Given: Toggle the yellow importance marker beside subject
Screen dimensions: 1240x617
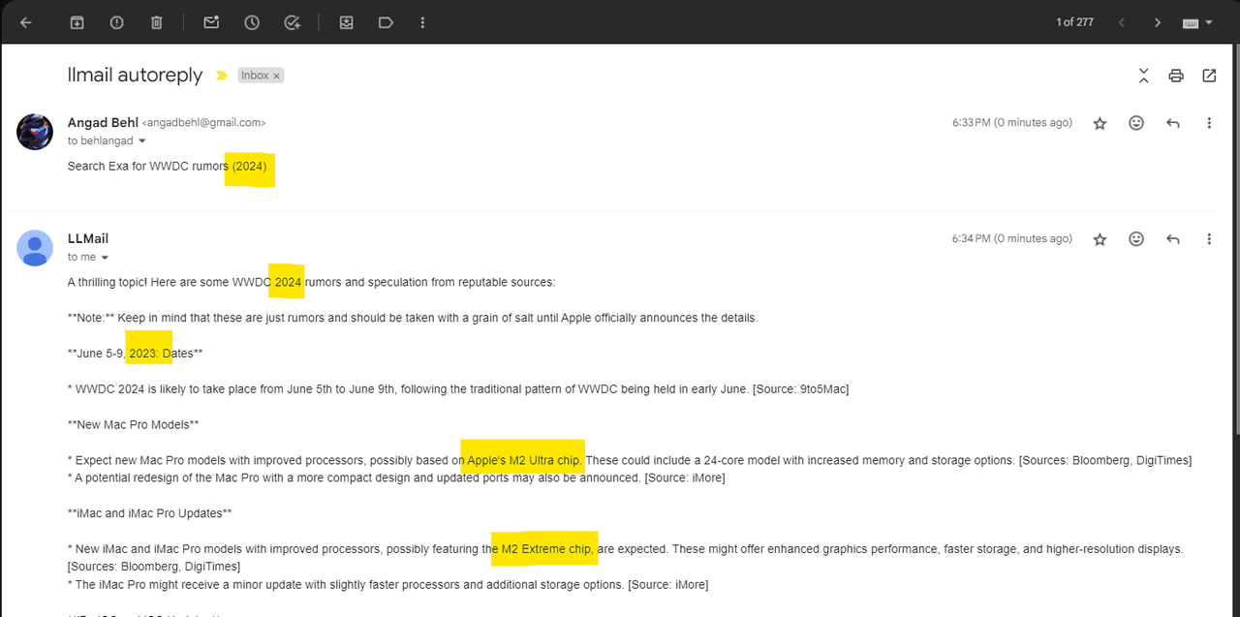Looking at the screenshot, I should click(221, 76).
